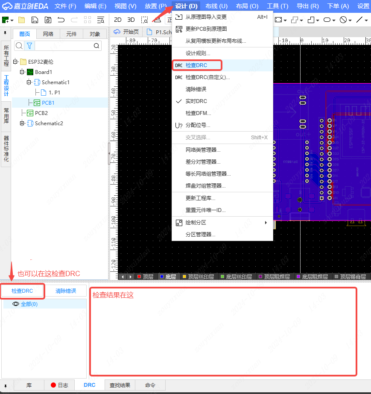Viewport: 371px width, 394px height.
Task: Select the dashed polygon region tool
Action: click(295, 20)
